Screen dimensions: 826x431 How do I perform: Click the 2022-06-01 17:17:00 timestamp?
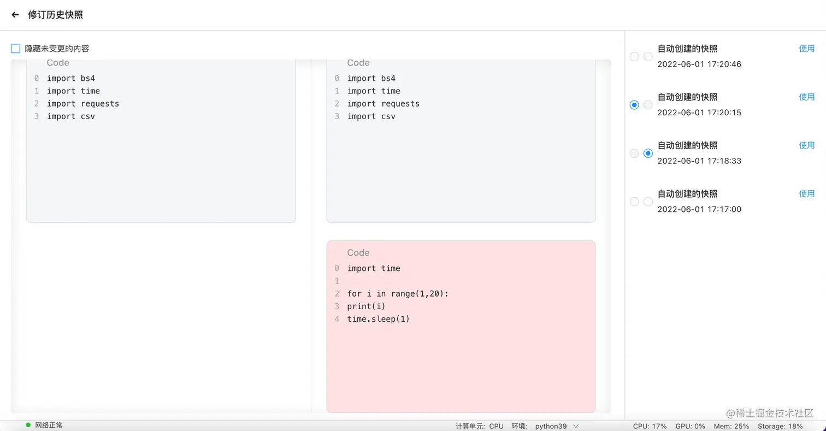699,209
